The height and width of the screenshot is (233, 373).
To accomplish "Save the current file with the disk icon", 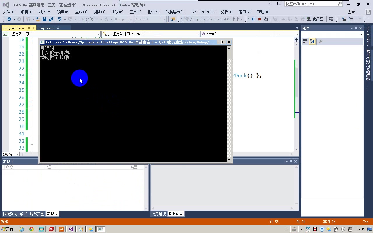I will click(x=45, y=19).
